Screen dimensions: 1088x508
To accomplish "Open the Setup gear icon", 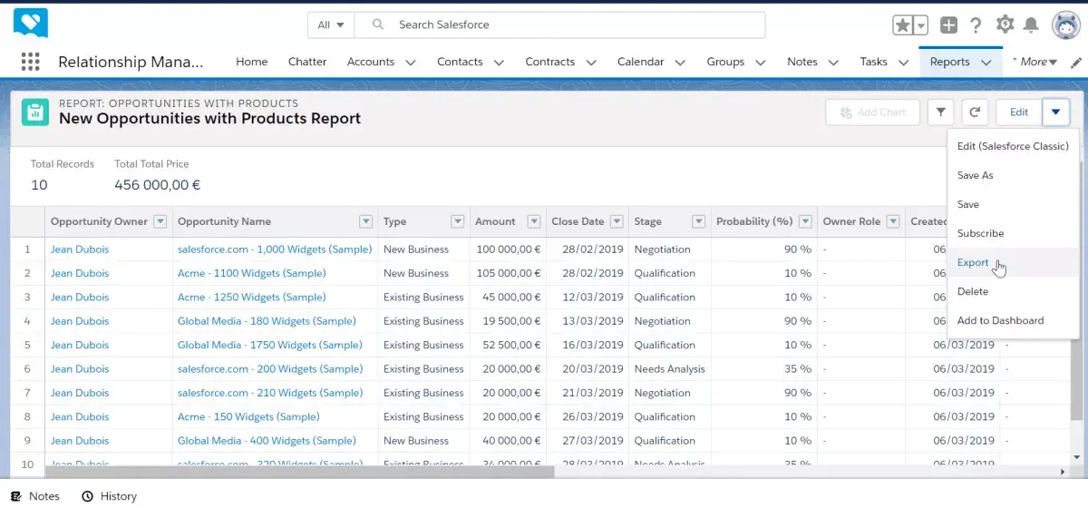I will point(1005,25).
